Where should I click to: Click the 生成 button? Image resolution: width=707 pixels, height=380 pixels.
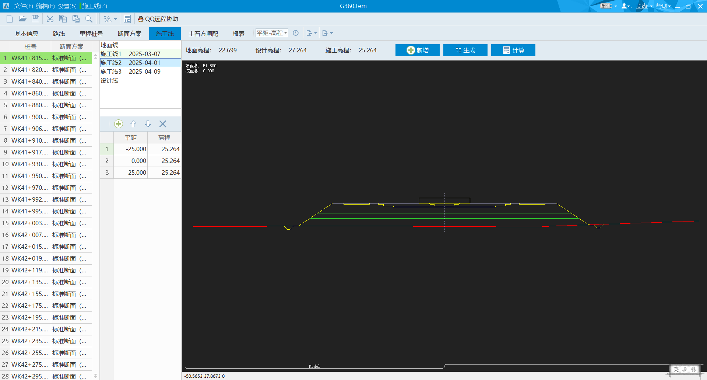point(465,50)
